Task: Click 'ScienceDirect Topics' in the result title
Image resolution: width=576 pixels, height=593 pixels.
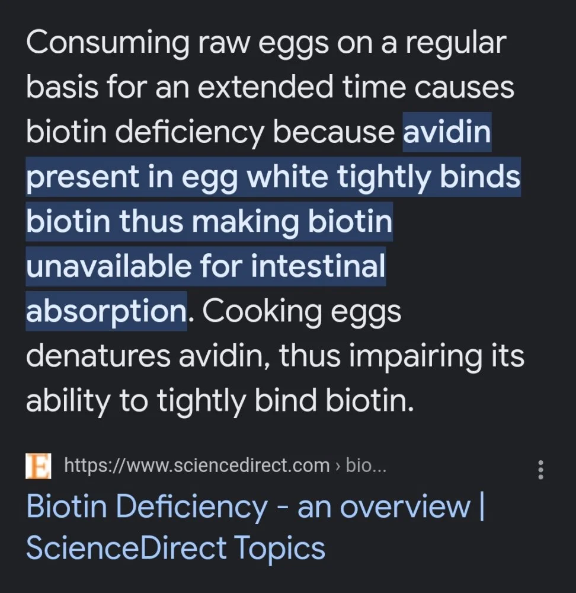Action: point(175,547)
